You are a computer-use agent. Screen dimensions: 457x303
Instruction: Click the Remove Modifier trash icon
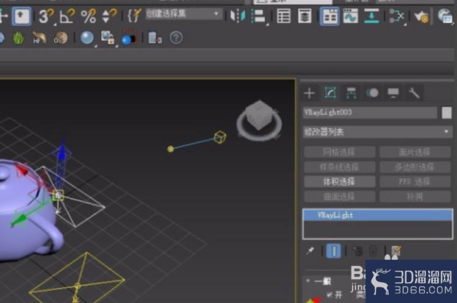[373, 251]
